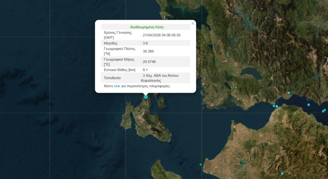Click left marker of pair at Rio strait
The width and height of the screenshot is (328, 179).
pyautogui.click(x=274, y=106)
